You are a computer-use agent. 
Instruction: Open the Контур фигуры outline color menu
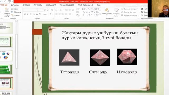(129, 12)
